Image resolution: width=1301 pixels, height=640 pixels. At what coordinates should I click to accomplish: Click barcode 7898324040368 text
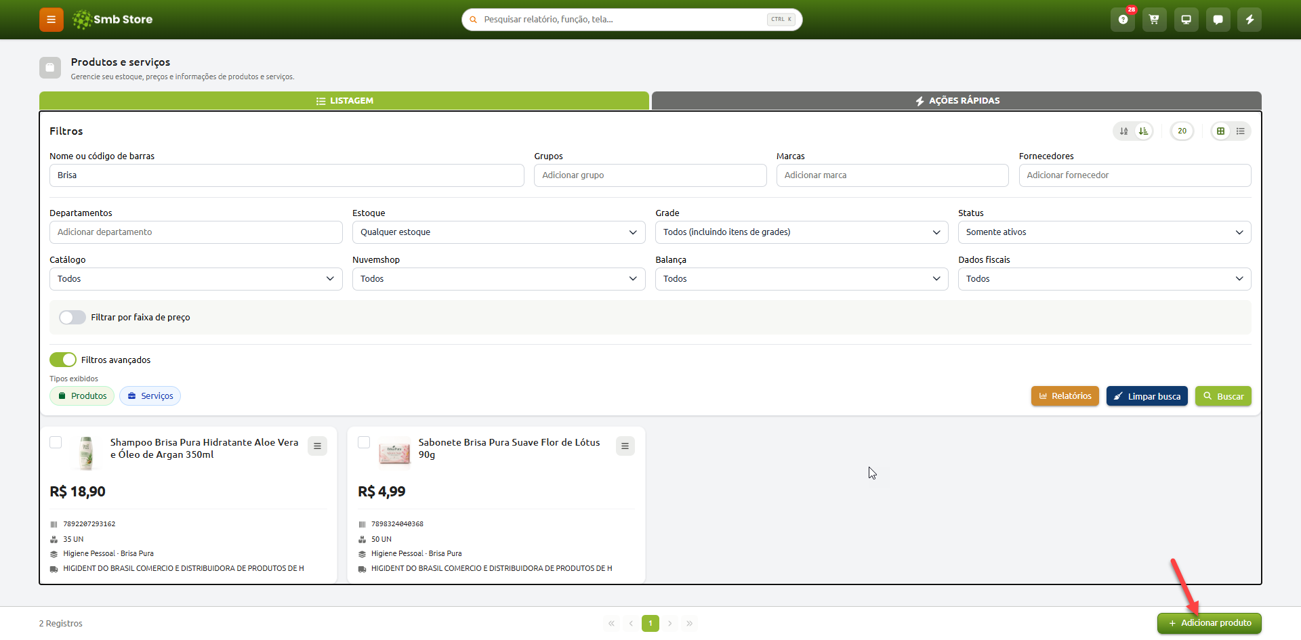click(x=397, y=524)
